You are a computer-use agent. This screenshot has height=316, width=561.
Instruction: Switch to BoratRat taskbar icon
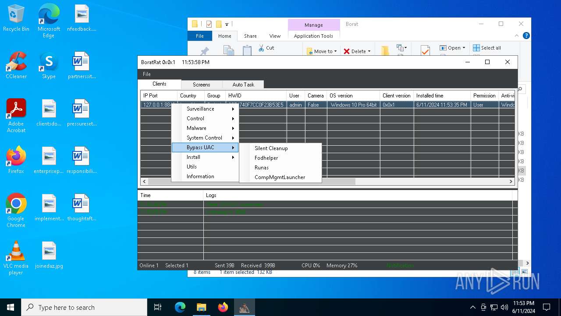[x=244, y=307]
